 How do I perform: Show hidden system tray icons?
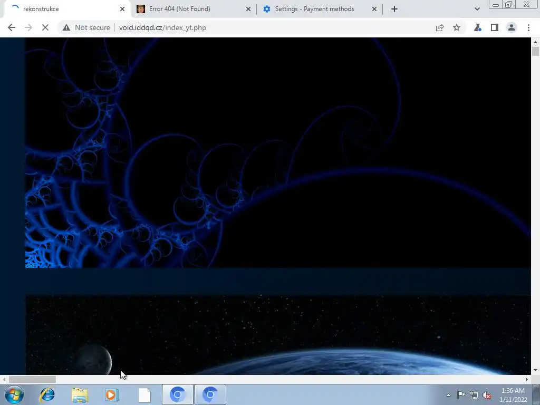[x=448, y=395]
